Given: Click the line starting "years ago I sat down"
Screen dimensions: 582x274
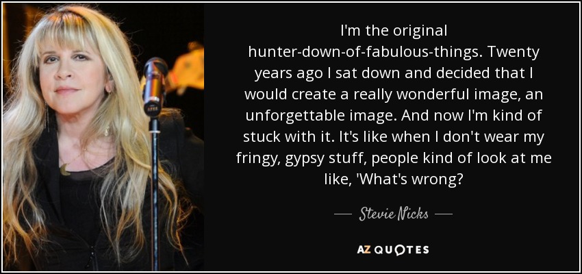Looking at the screenshot, I should click(x=394, y=74).
